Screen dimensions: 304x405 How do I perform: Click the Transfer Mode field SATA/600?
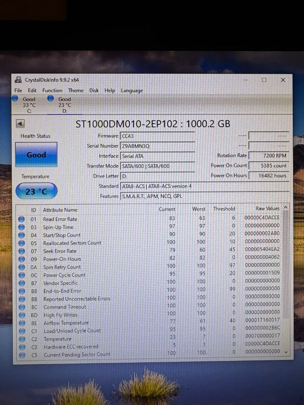(x=157, y=166)
